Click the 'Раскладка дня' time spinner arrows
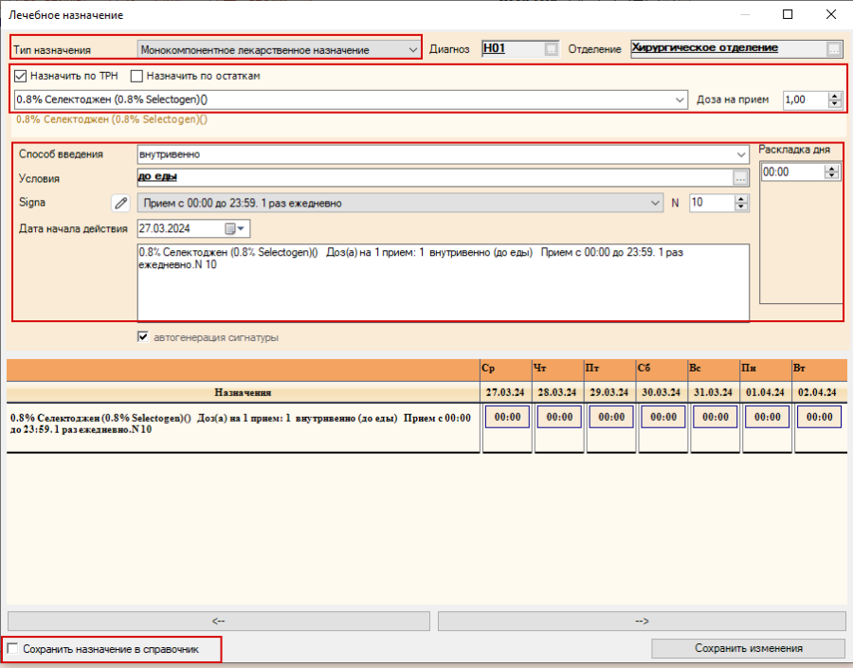The width and height of the screenshot is (853, 668). 831,172
